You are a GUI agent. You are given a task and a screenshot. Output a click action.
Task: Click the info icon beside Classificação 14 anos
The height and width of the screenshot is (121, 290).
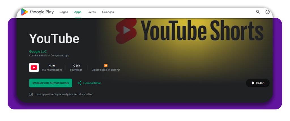(119, 70)
